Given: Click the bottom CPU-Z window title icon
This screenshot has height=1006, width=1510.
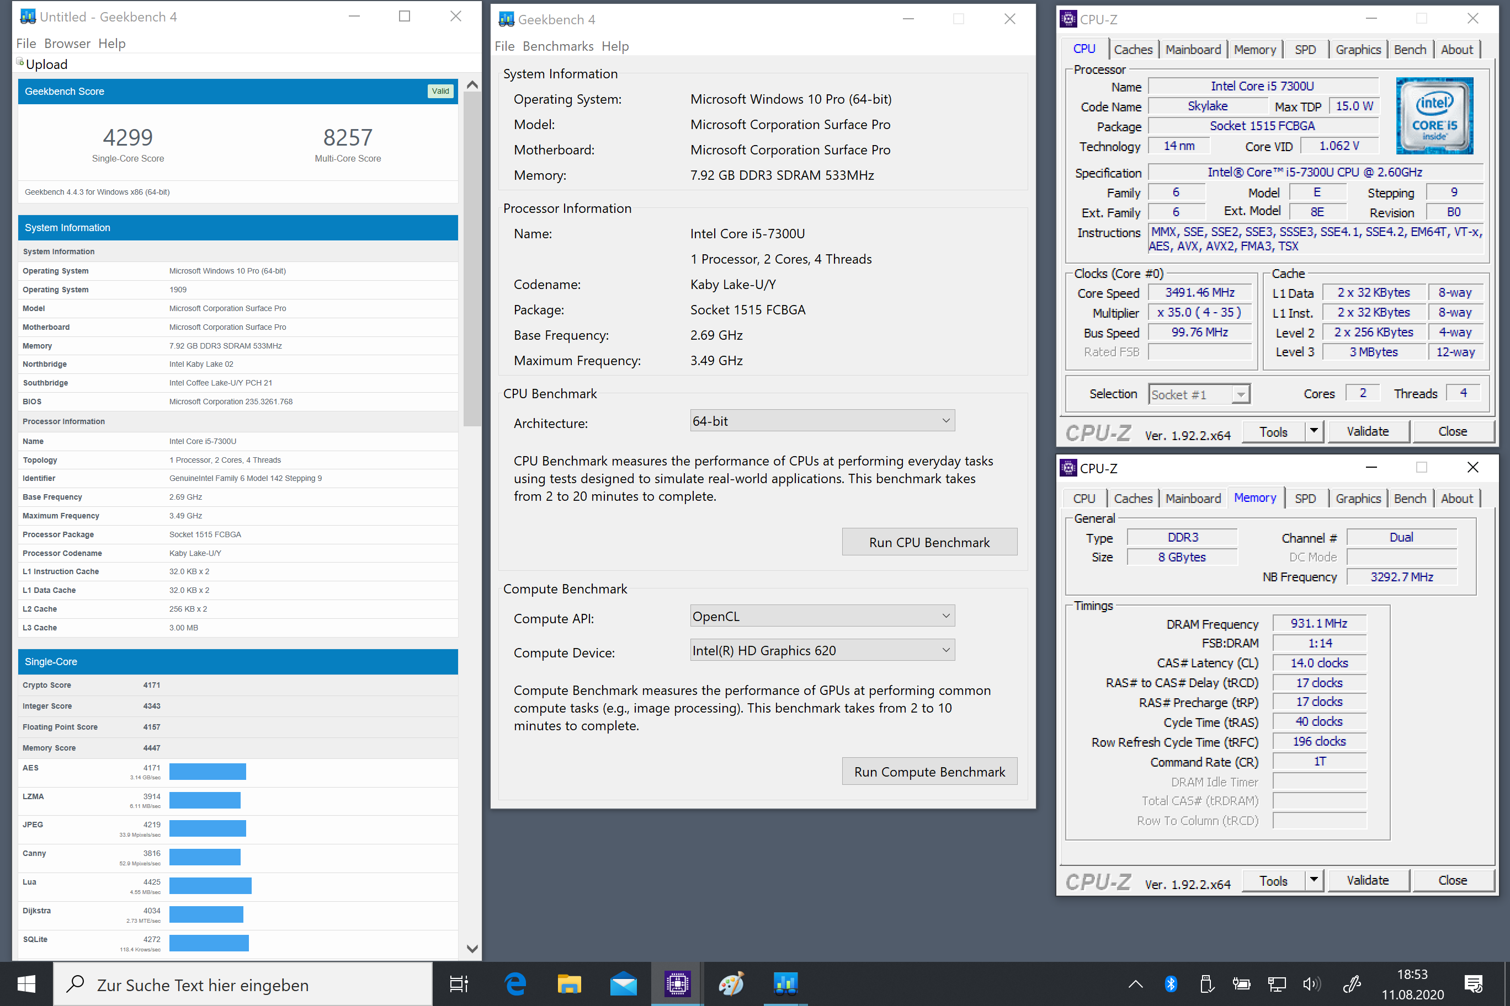Looking at the screenshot, I should coord(1068,468).
